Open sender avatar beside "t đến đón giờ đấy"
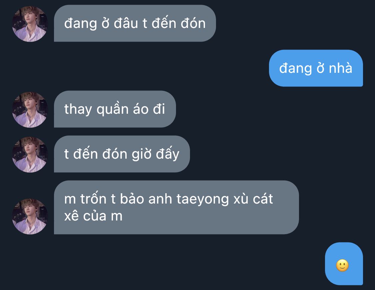Screen dimensions: 375x290 30,154
